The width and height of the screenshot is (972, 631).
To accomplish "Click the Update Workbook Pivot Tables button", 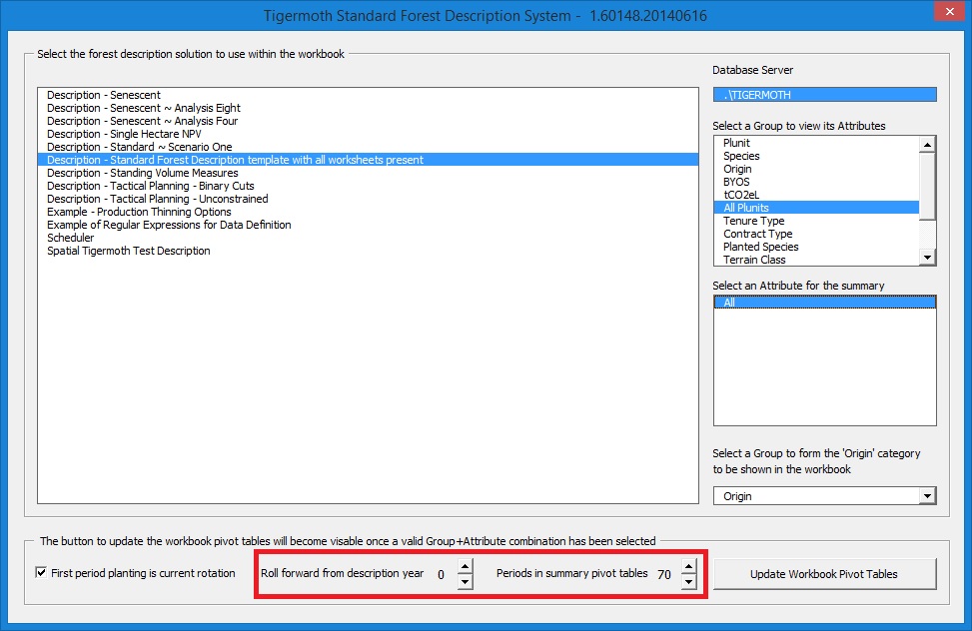I will pyautogui.click(x=824, y=574).
